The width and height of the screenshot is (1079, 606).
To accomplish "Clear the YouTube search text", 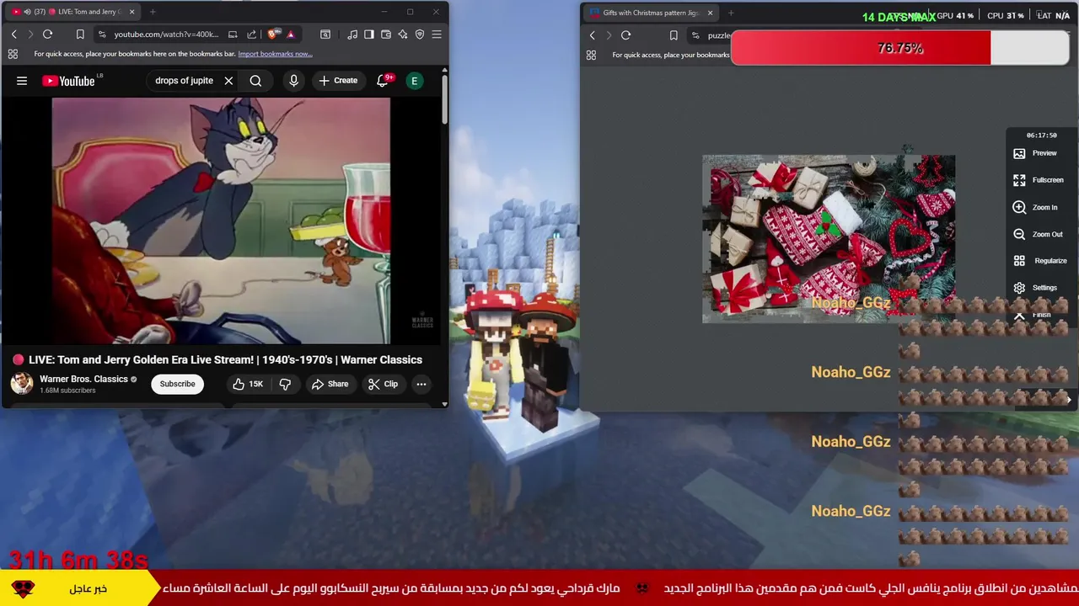I will tap(228, 81).
